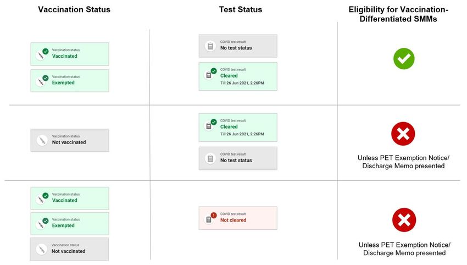467x265 pixels.
Task: Select the Exempted status card in the bottom row
Action: (x=70, y=224)
